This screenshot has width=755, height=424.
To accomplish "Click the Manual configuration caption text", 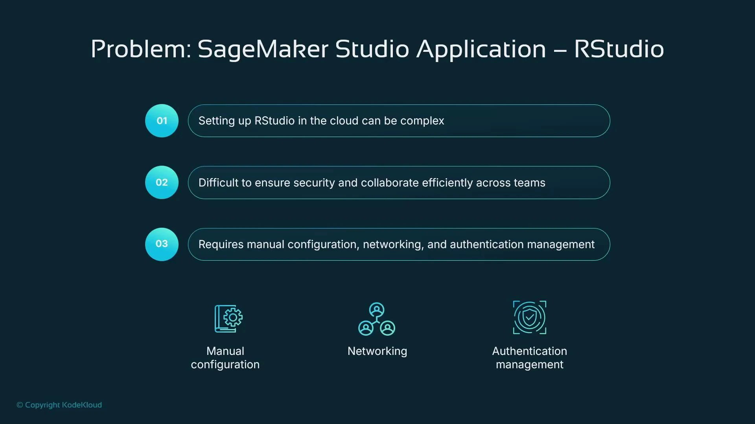I will [x=225, y=358].
